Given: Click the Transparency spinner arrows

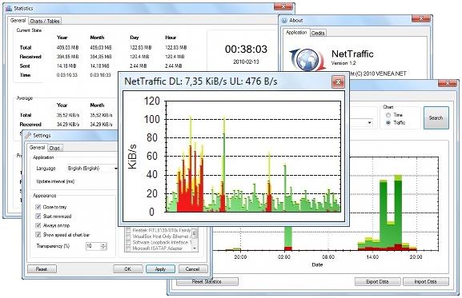Looking at the screenshot, I should point(103,246).
